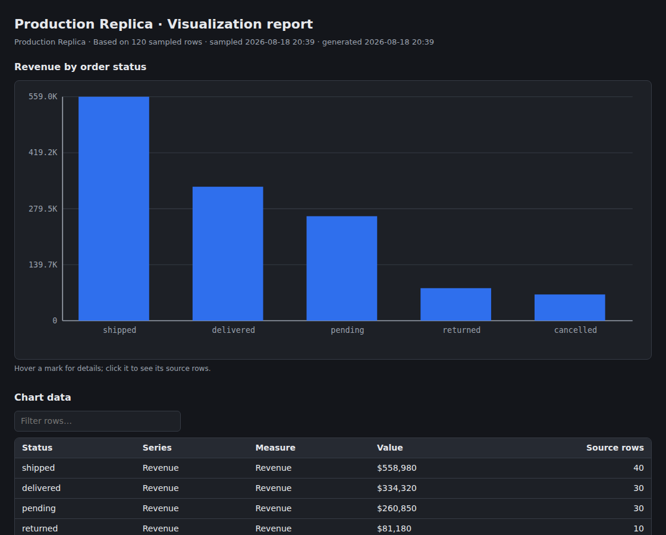The height and width of the screenshot is (535, 666).
Task: Click the pending revenue bar
Action: coord(342,268)
